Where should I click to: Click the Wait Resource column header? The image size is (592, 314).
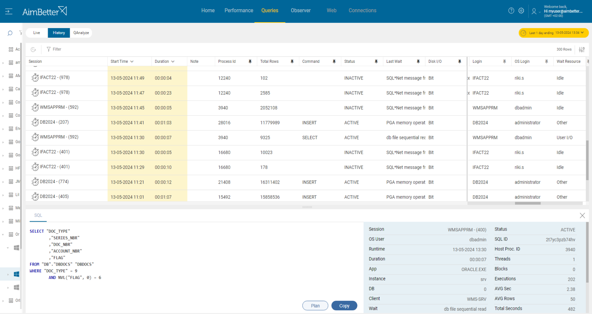pyautogui.click(x=569, y=62)
